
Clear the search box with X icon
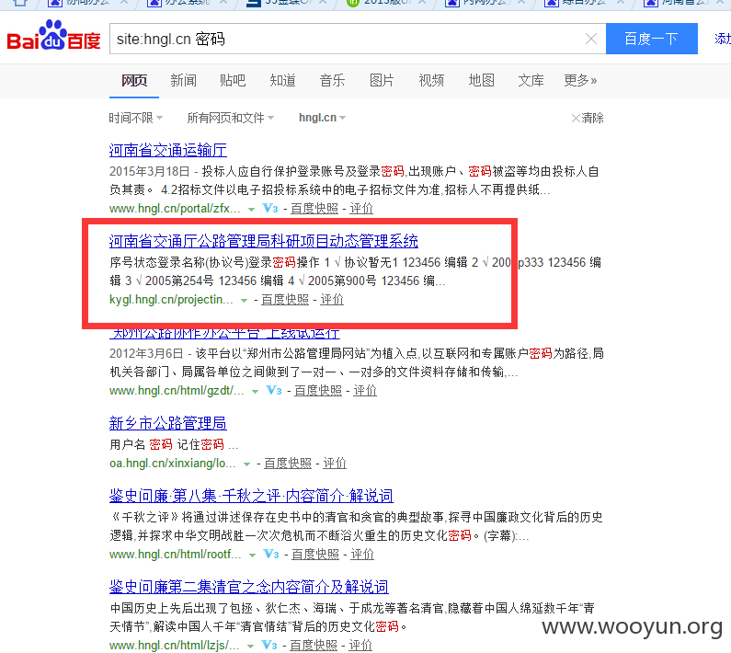point(590,39)
